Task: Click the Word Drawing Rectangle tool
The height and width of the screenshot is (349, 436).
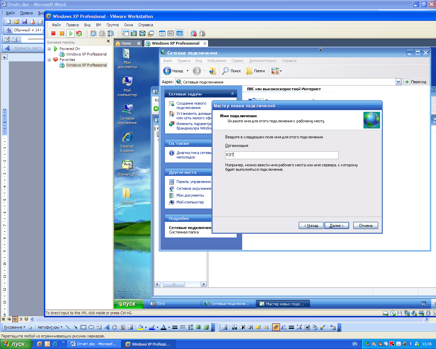Action: (x=83, y=327)
